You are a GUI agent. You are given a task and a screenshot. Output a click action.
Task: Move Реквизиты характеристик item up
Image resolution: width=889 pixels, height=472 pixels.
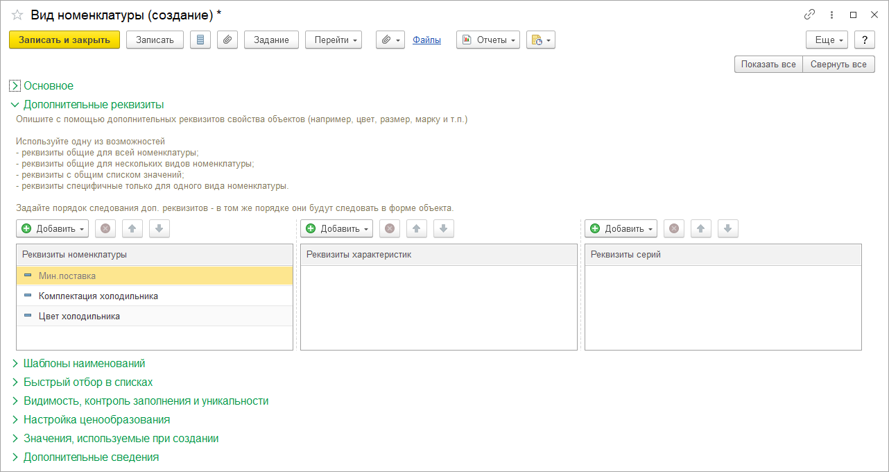tap(416, 228)
